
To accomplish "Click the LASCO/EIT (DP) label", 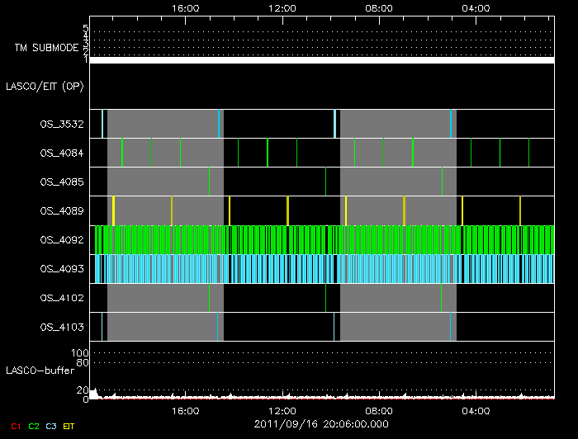I will [45, 86].
